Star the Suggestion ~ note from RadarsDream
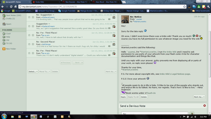This screenshot has height=119, width=211. pos(33,26)
